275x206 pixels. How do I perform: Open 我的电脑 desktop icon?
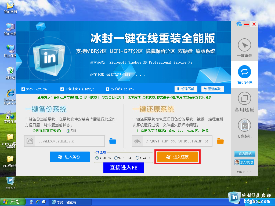tap(10, 29)
